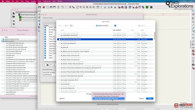
Task: Click the folder Browse library icon in Symbol Libraries
Action: pyautogui.click(x=48, y=65)
